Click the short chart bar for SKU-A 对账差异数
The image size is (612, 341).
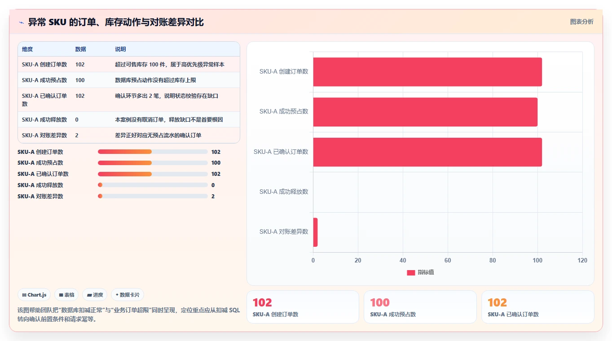tap(315, 232)
